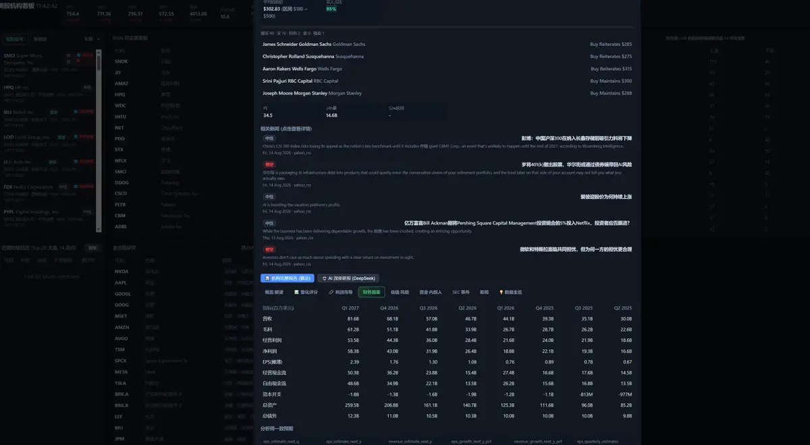
Task: Select Srini Pajjuri RBC Capital analyst row
Action: (x=447, y=81)
